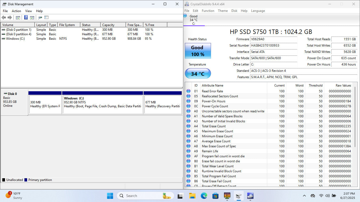Screen dimensions: 360x202
Task: Open the Help menu in Disk Management
Action: coord(39,11)
